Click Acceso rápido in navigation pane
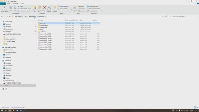This screenshot has width=199, height=112. [8, 22]
